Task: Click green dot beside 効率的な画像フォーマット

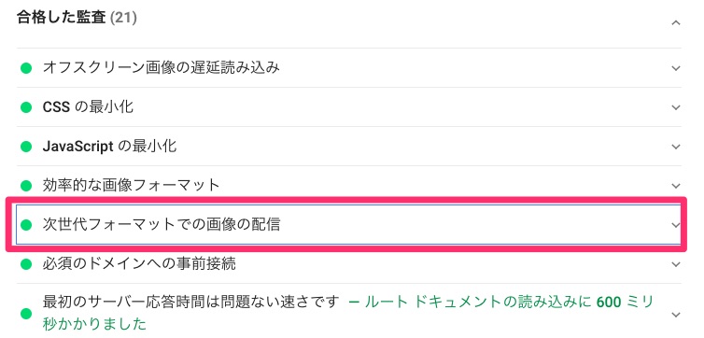Action: (26, 185)
